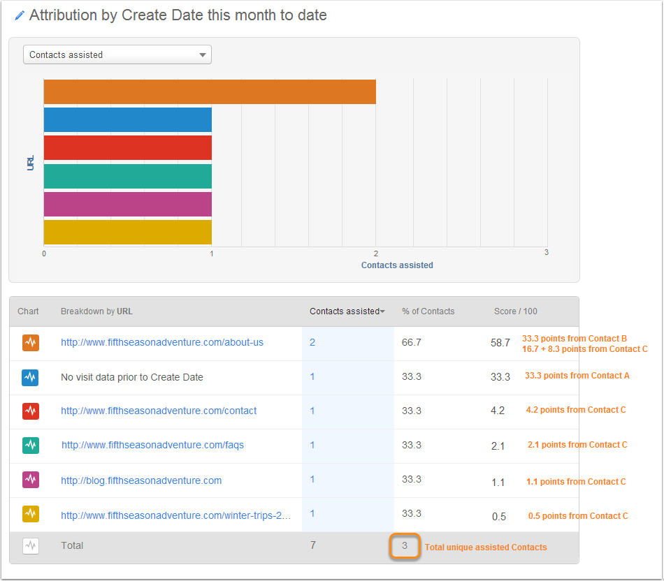
Task: Open the winter-trips-2... URL link
Action: (175, 515)
